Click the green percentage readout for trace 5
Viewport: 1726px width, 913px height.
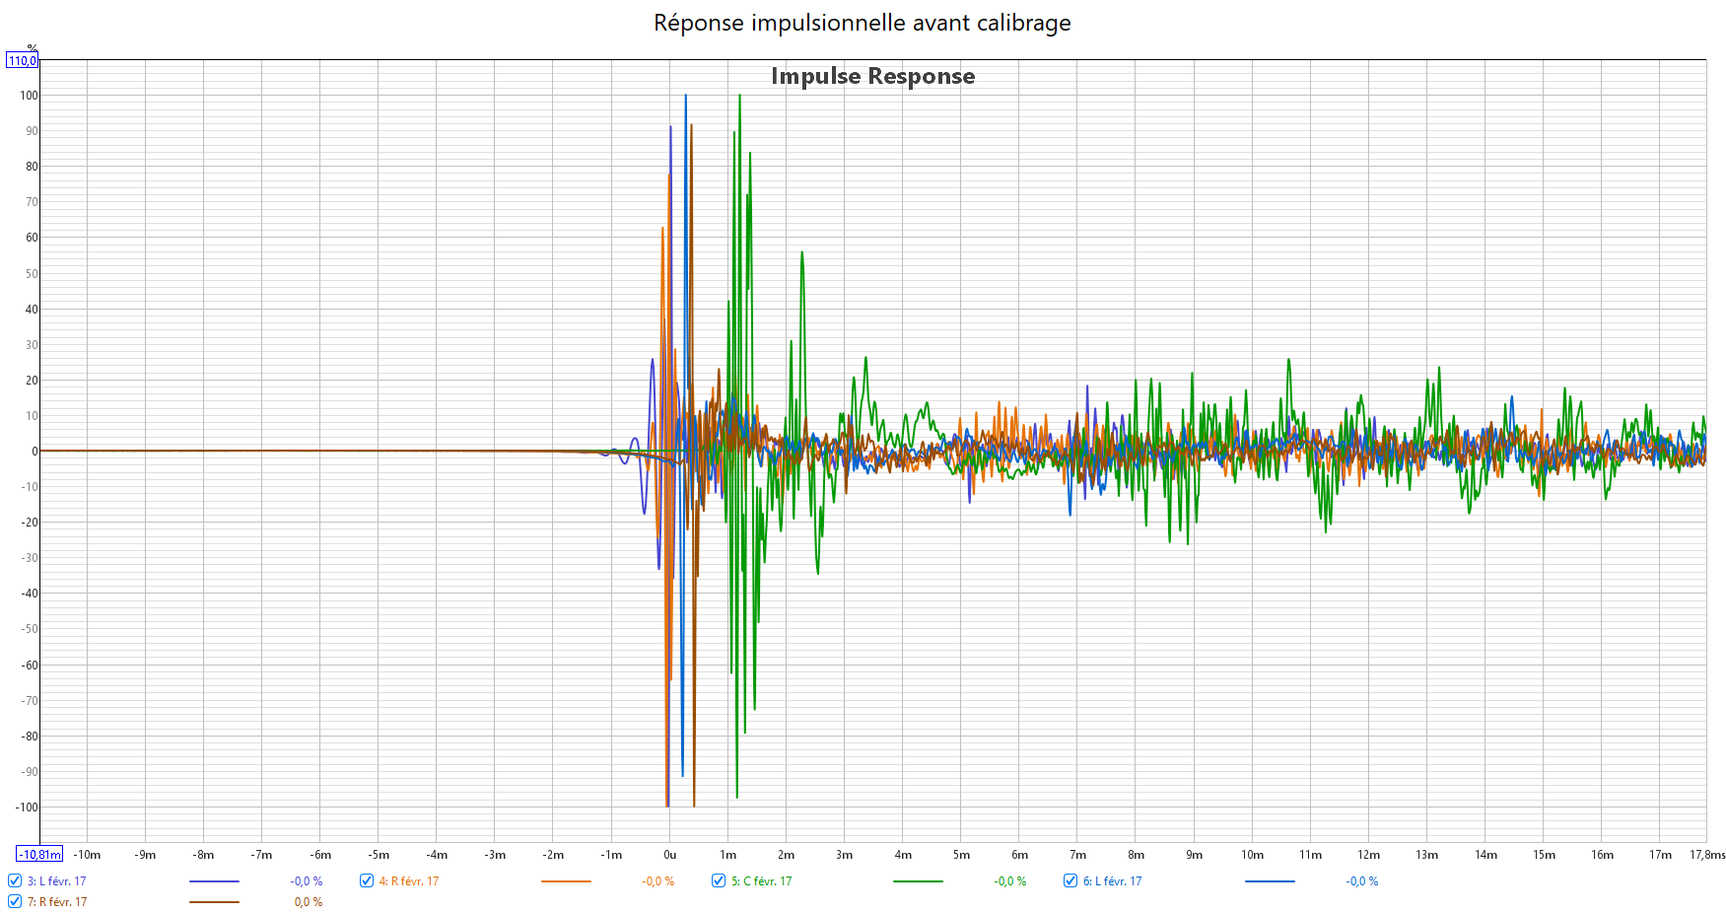coord(1009,881)
